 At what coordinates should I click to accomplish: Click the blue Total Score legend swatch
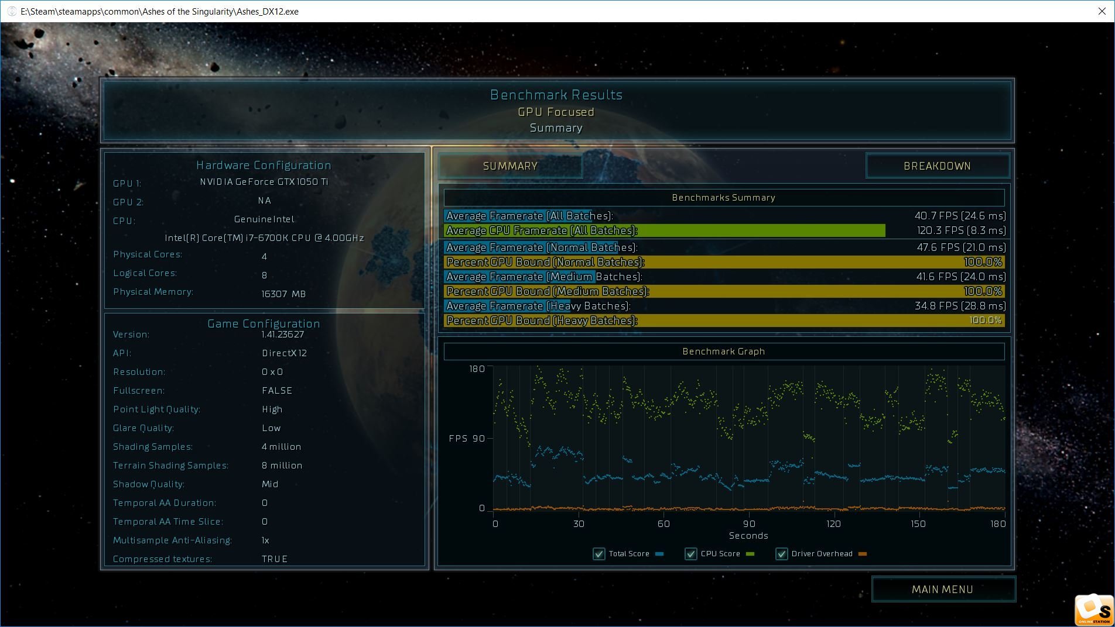[659, 554]
